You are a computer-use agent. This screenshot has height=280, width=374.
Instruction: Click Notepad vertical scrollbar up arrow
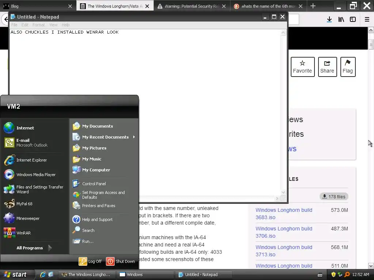(x=283, y=32)
